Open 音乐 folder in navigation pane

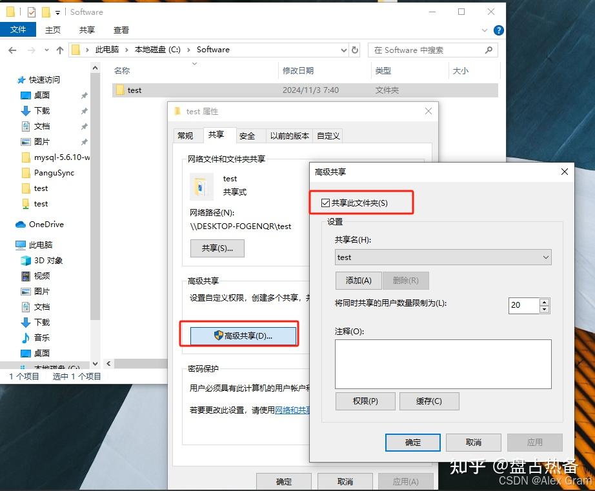click(41, 338)
